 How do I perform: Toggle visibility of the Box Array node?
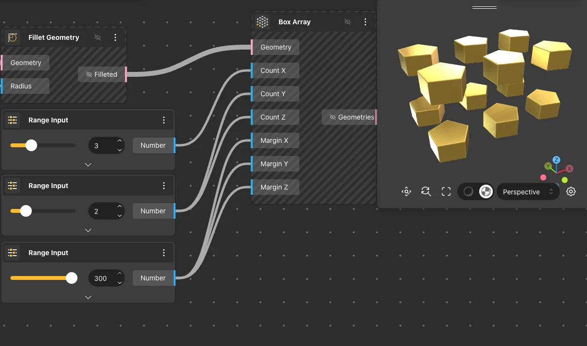[348, 21]
